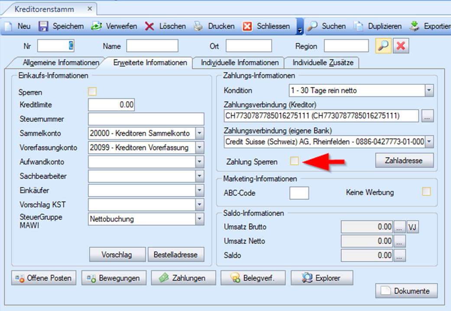Screen dimensions: 451x311
Task: Click the Kreditlimite amount field
Action: click(x=111, y=105)
